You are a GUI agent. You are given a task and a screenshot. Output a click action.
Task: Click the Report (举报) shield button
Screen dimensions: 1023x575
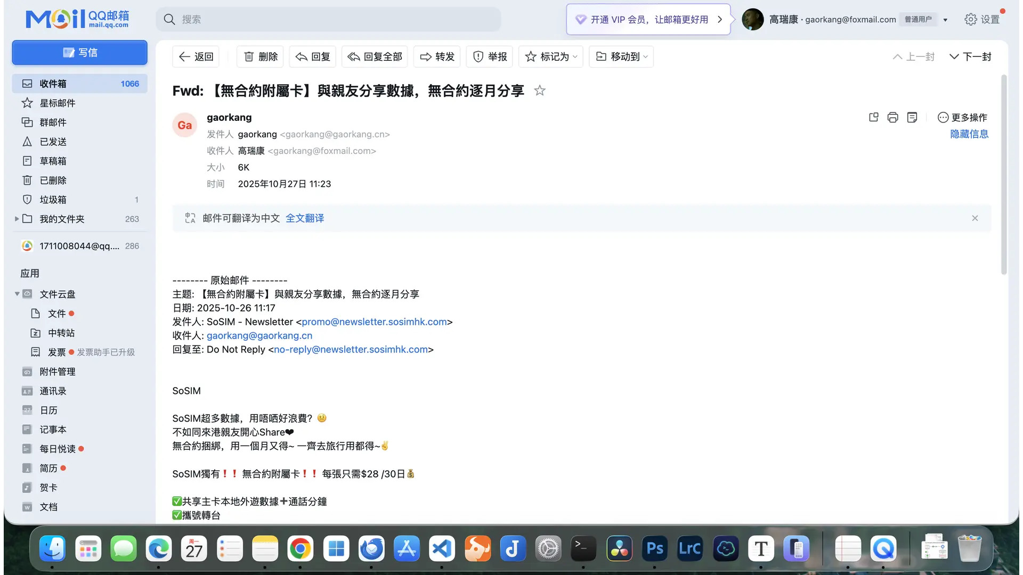pyautogui.click(x=490, y=56)
